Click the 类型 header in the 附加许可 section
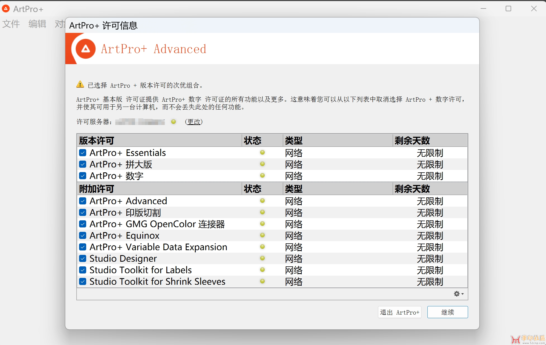 point(338,189)
